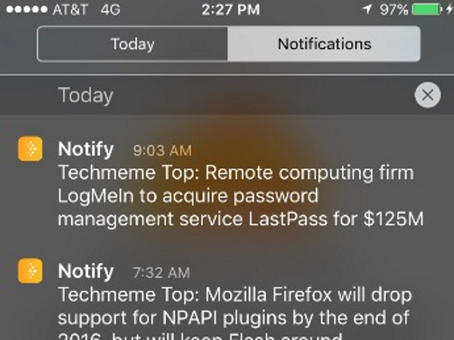
Task: Tap the Today section header
Action: (x=85, y=95)
